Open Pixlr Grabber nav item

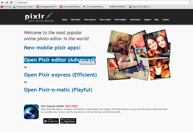[x=120, y=20]
